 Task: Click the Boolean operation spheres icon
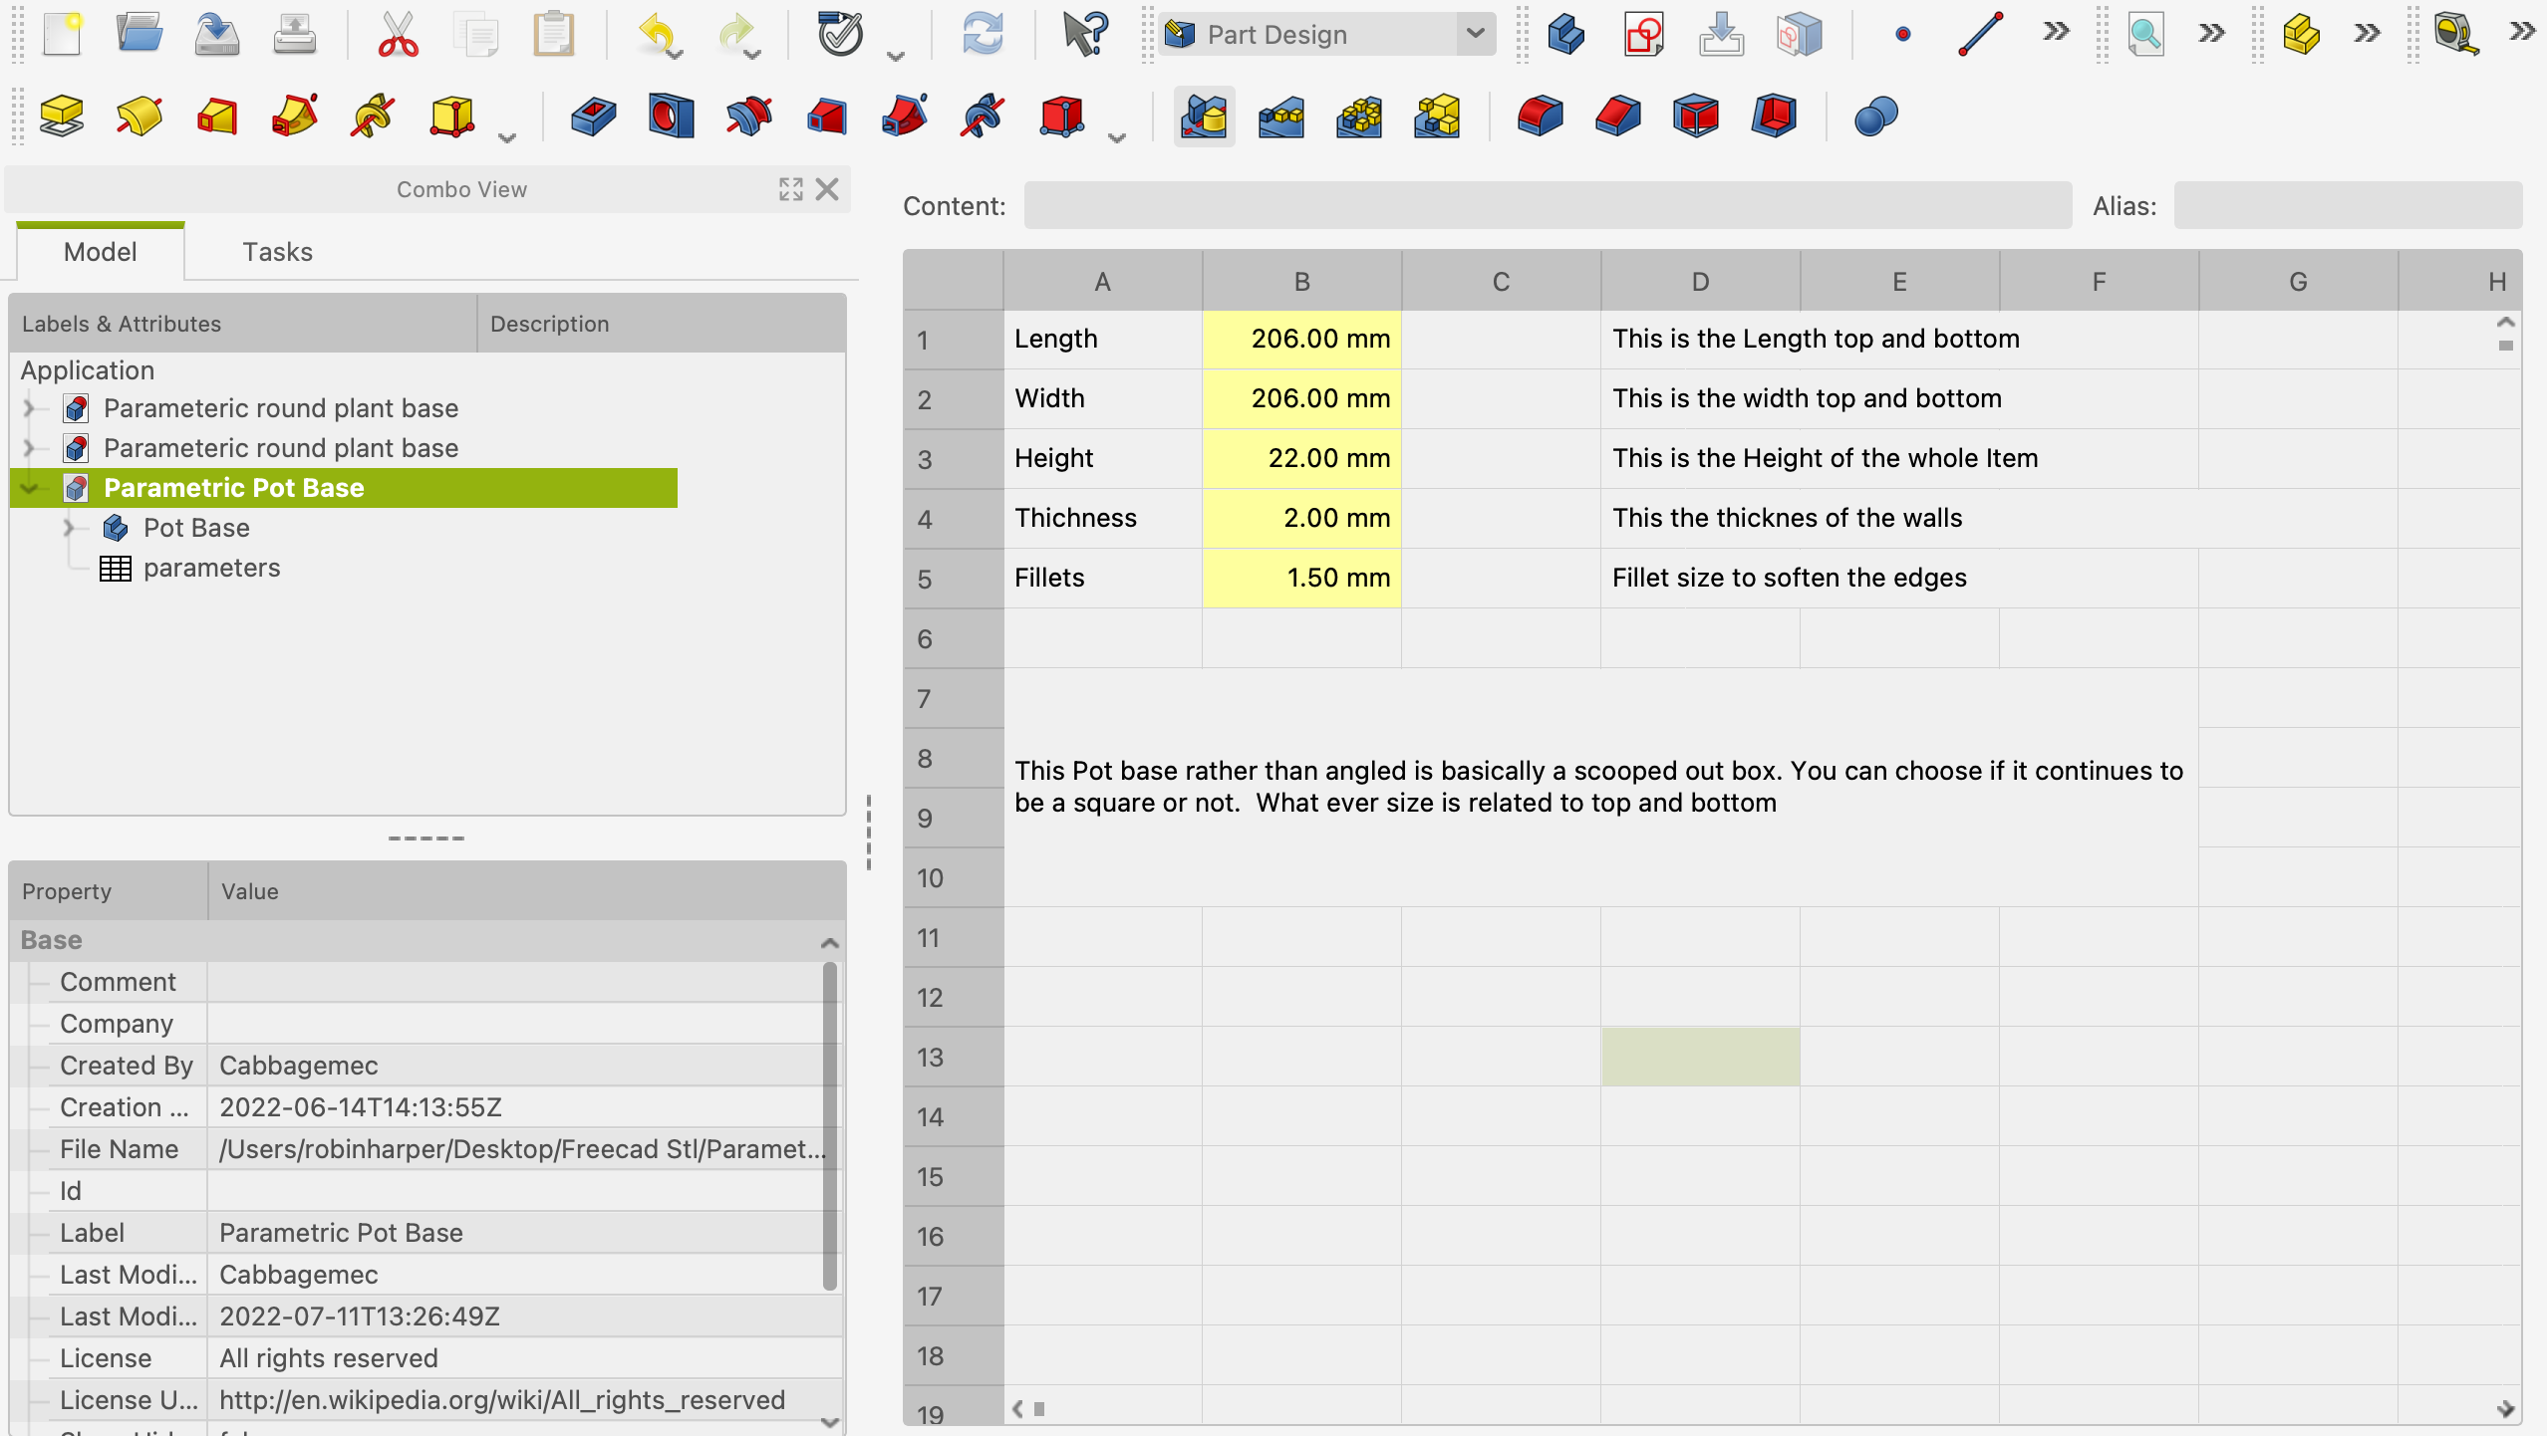(x=1875, y=117)
